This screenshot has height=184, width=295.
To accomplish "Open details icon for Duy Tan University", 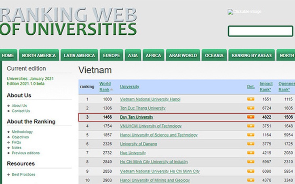I will tap(251, 117).
